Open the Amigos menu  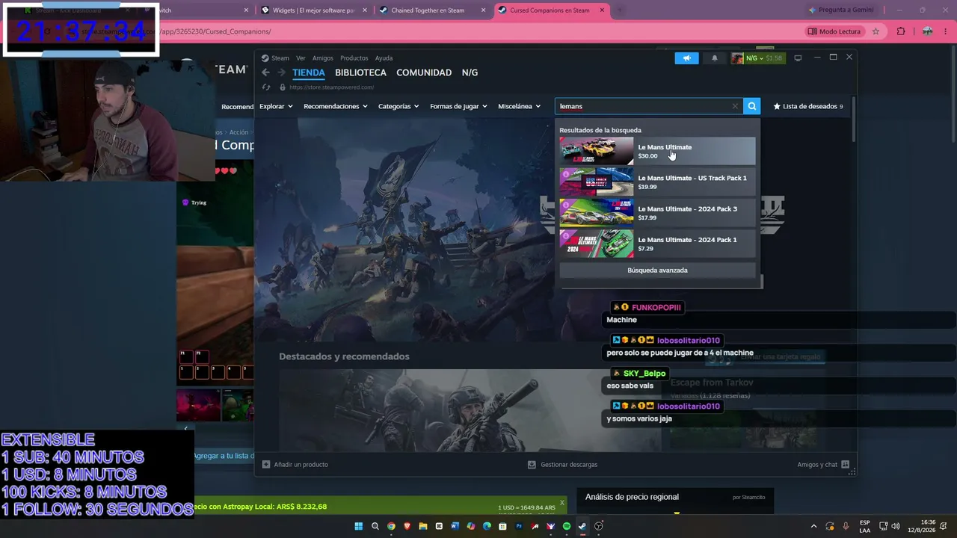tap(323, 58)
